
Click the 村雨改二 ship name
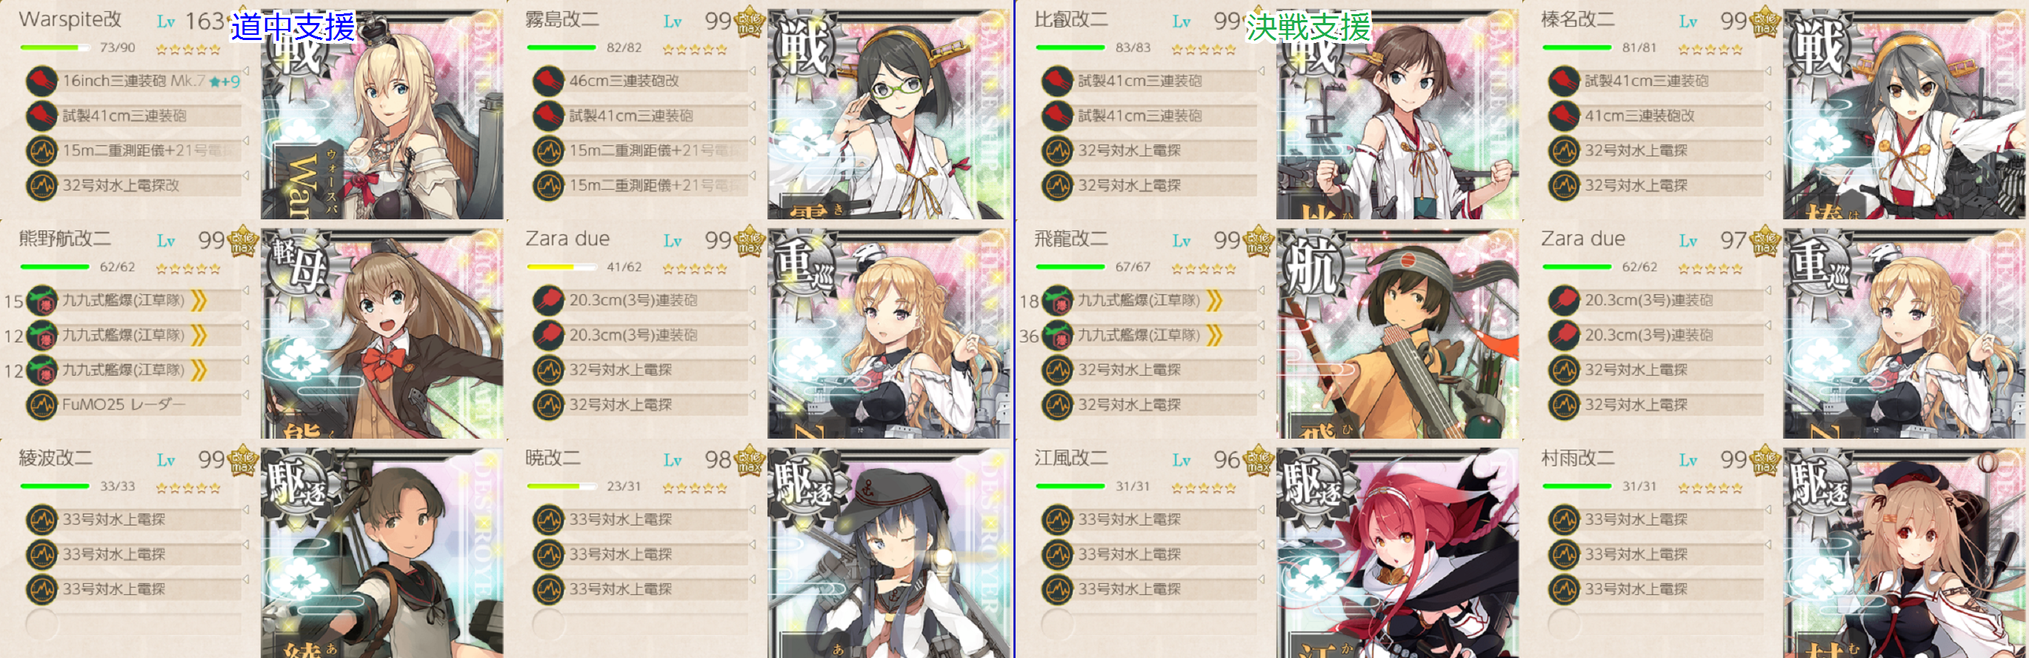[1578, 458]
